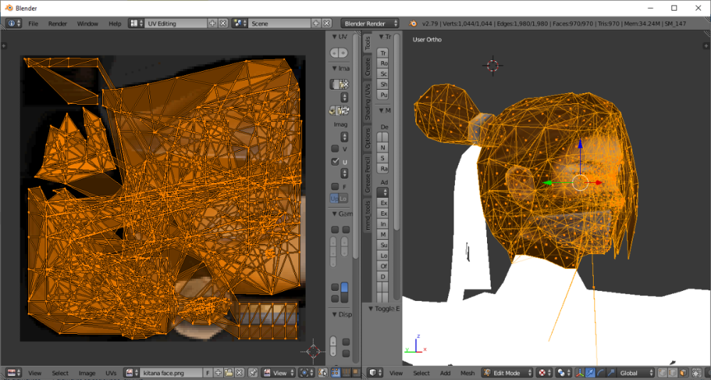Open the UVs menu
This screenshot has width=711, height=380.
coord(111,373)
